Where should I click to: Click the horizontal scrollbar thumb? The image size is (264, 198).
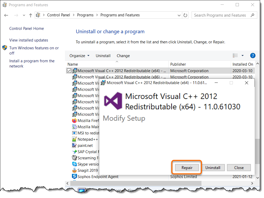(136, 183)
